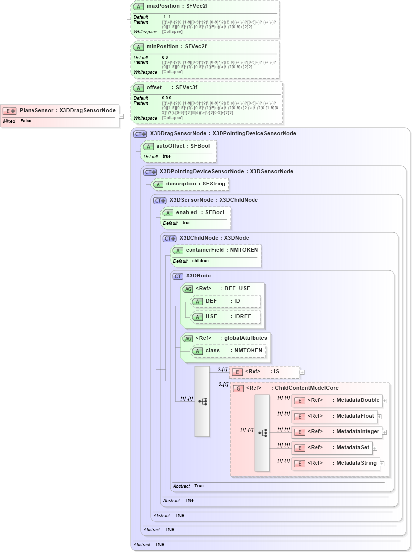
Task: Expand the MetadataInteger reference
Action: click(x=384, y=432)
